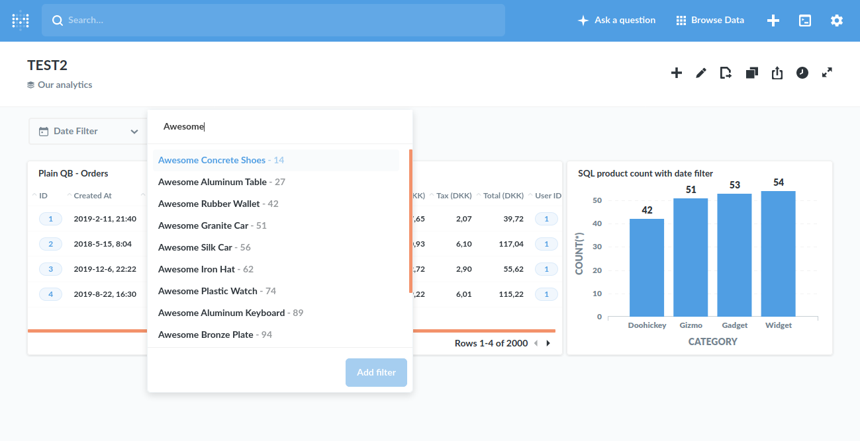The image size is (860, 441).
Task: Click the duplicate dashboard icon
Action: click(x=751, y=73)
